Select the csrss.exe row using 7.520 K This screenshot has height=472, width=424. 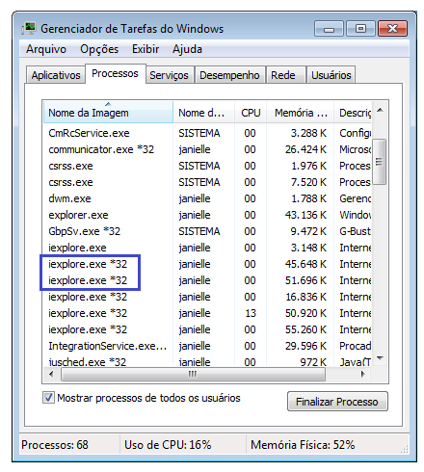click(207, 182)
